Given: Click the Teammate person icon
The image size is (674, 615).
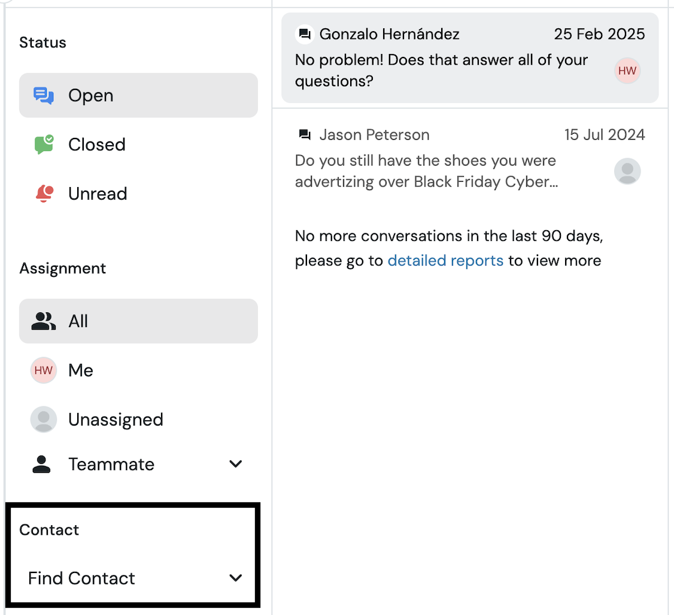Looking at the screenshot, I should tap(41, 465).
